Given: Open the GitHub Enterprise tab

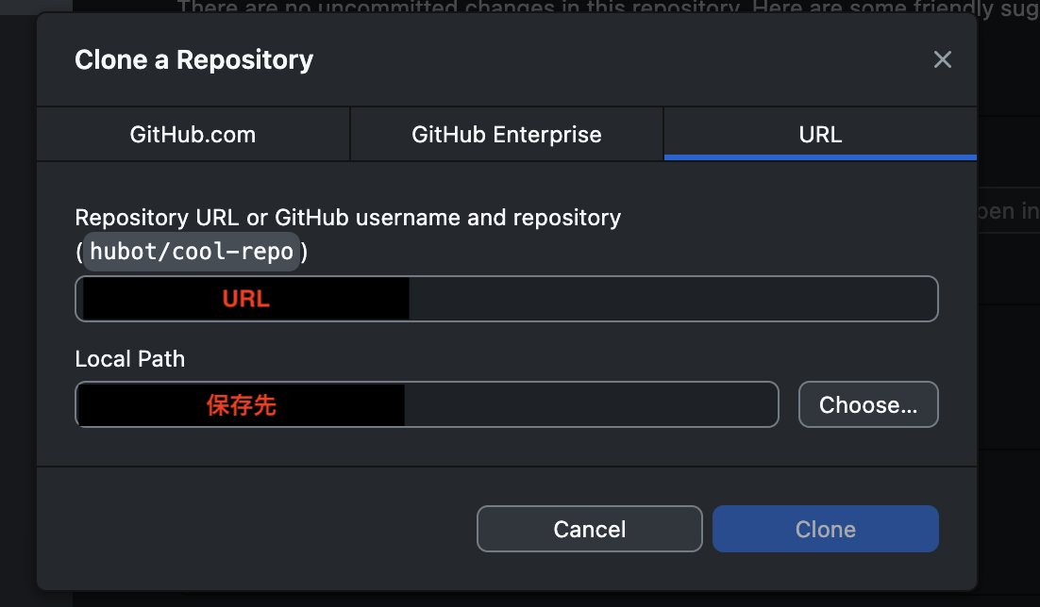Looking at the screenshot, I should [x=507, y=135].
